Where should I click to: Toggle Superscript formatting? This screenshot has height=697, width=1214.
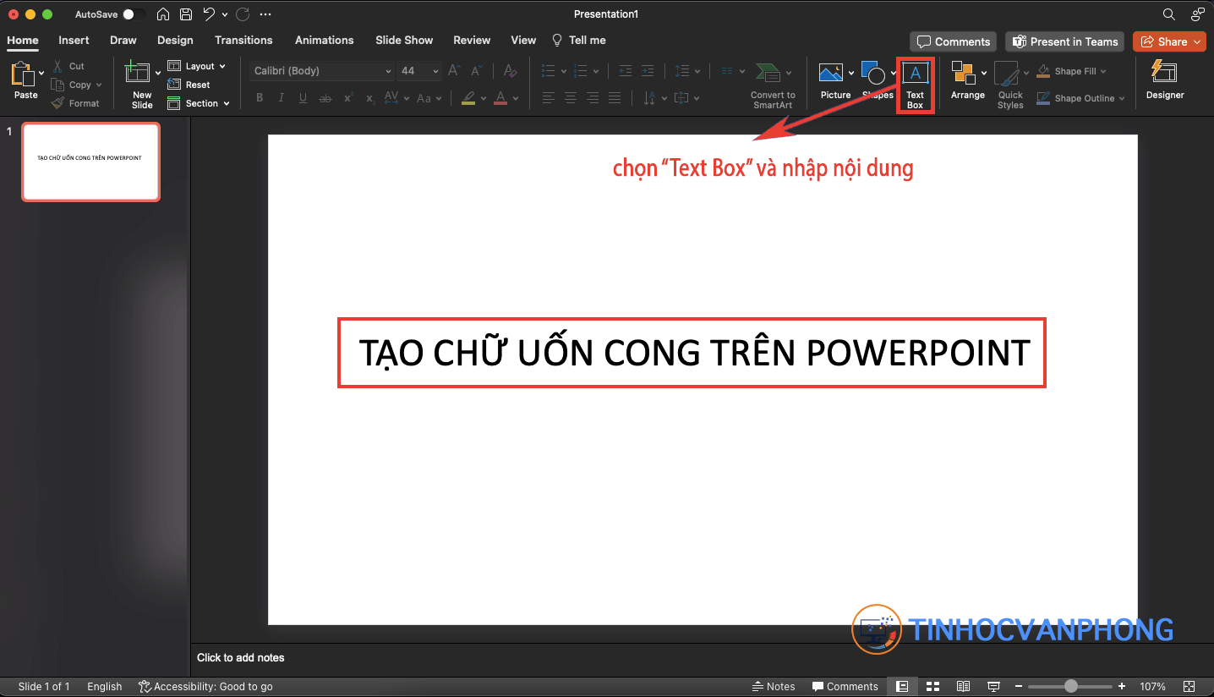coord(348,98)
